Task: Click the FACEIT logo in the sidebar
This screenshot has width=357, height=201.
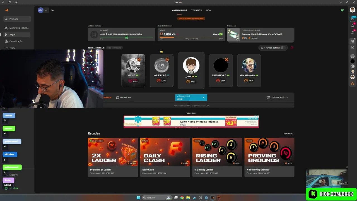Action: click(6, 10)
